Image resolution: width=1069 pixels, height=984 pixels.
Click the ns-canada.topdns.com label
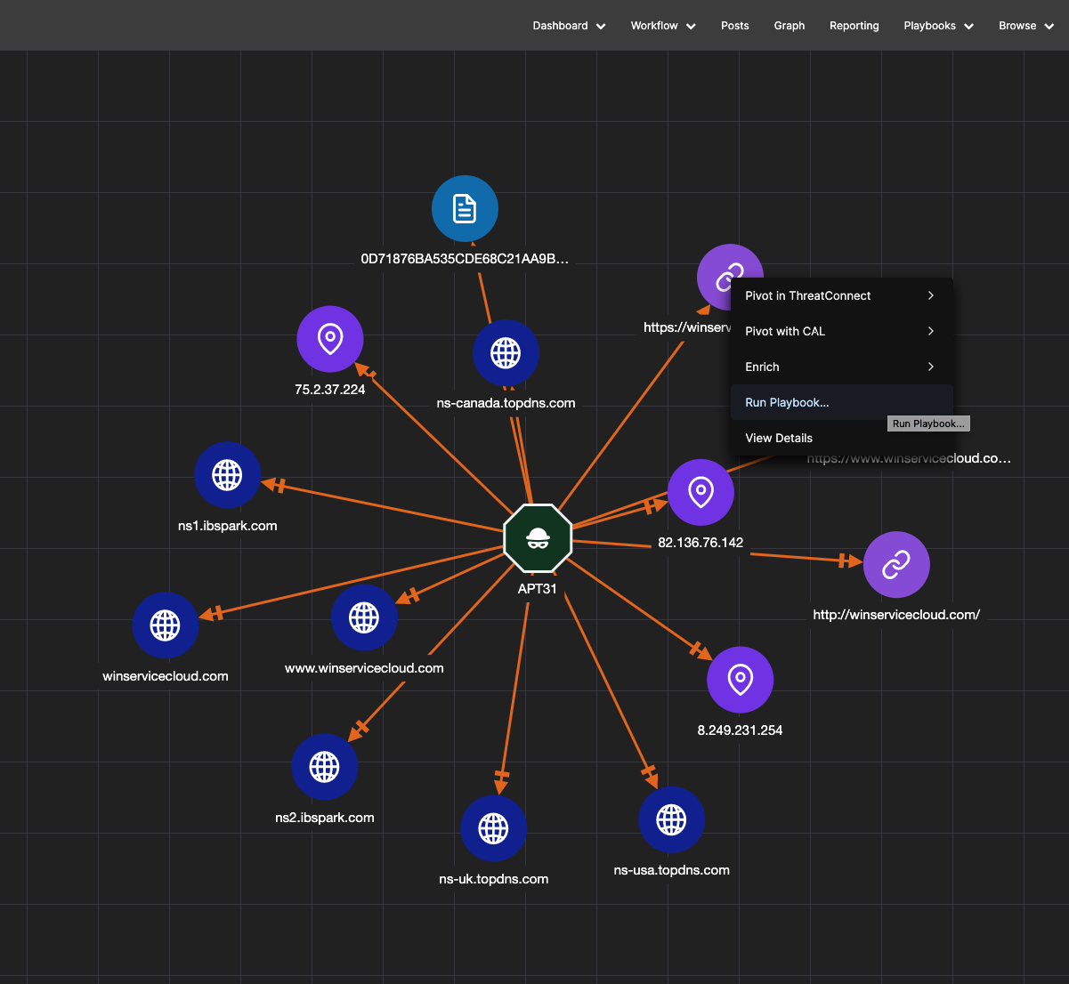pos(506,403)
